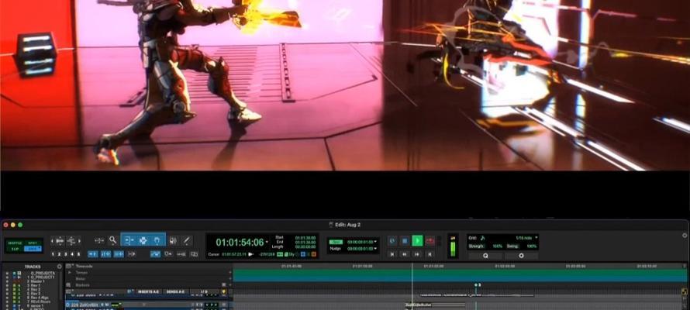Viewport: 690px width, 310px height.
Task: Open the I/O column header
Action: [204, 291]
